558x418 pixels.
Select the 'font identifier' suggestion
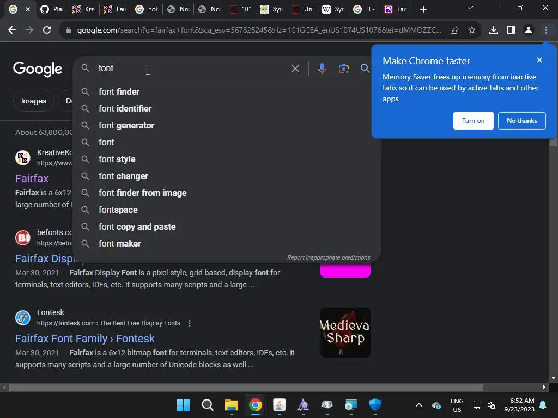coord(227,108)
